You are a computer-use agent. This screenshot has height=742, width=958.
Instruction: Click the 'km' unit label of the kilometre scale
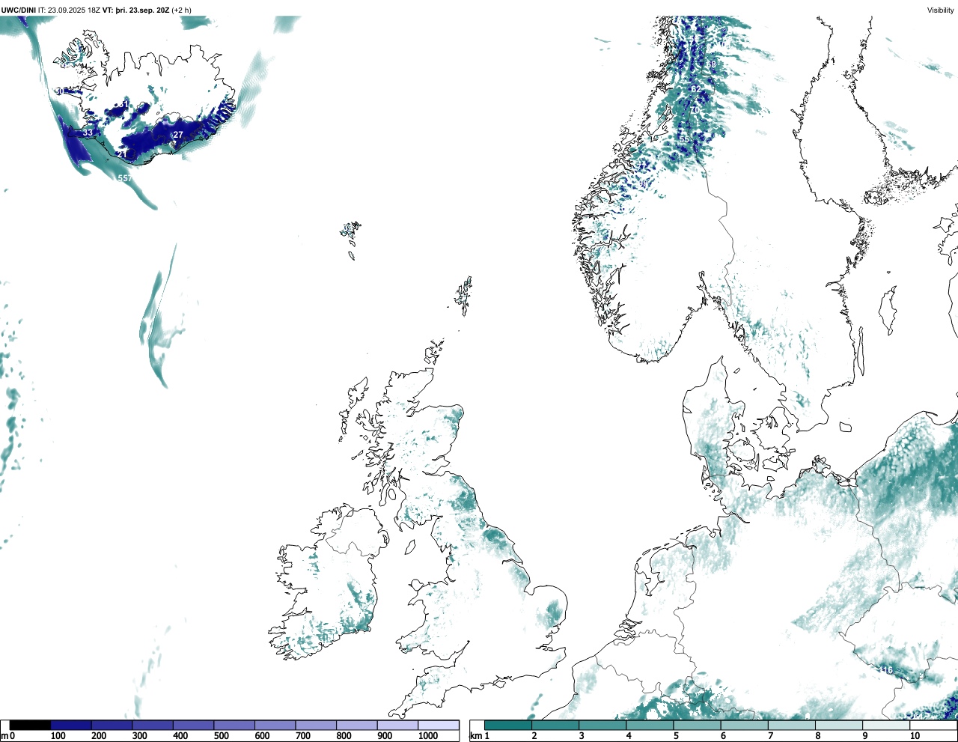[475, 736]
